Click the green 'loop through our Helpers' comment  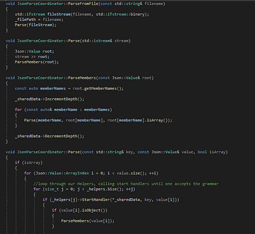[126, 184]
